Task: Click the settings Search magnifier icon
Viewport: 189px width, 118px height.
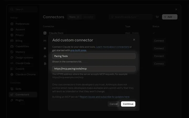Action: 12,9
